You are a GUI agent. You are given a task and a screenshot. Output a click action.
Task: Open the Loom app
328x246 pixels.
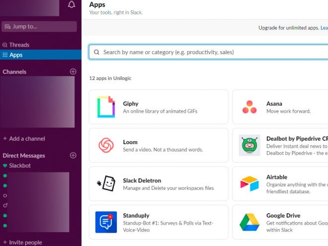[x=159, y=146]
